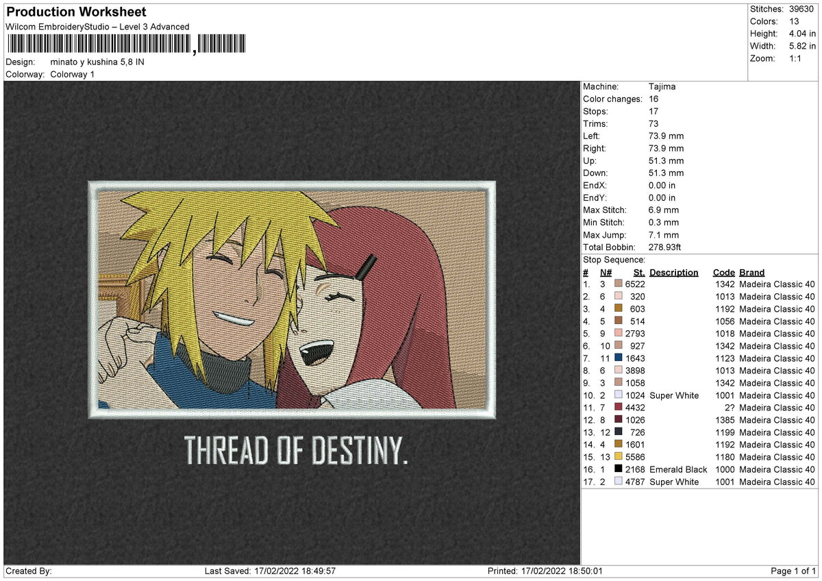Click the 'Colorway 1' value
Screen dimensions: 822x581
(73, 74)
